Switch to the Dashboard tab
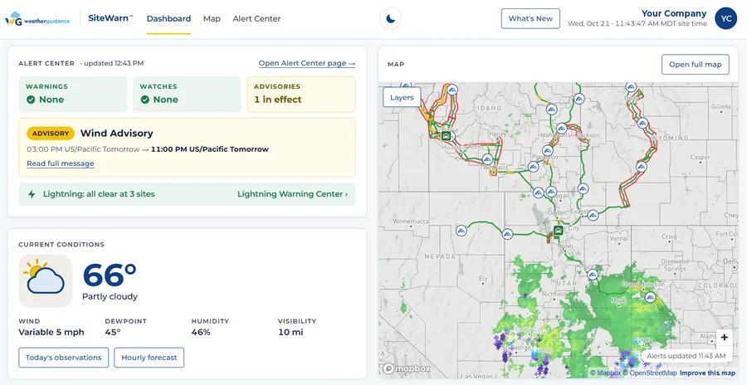This screenshot has width=747, height=385. click(168, 18)
